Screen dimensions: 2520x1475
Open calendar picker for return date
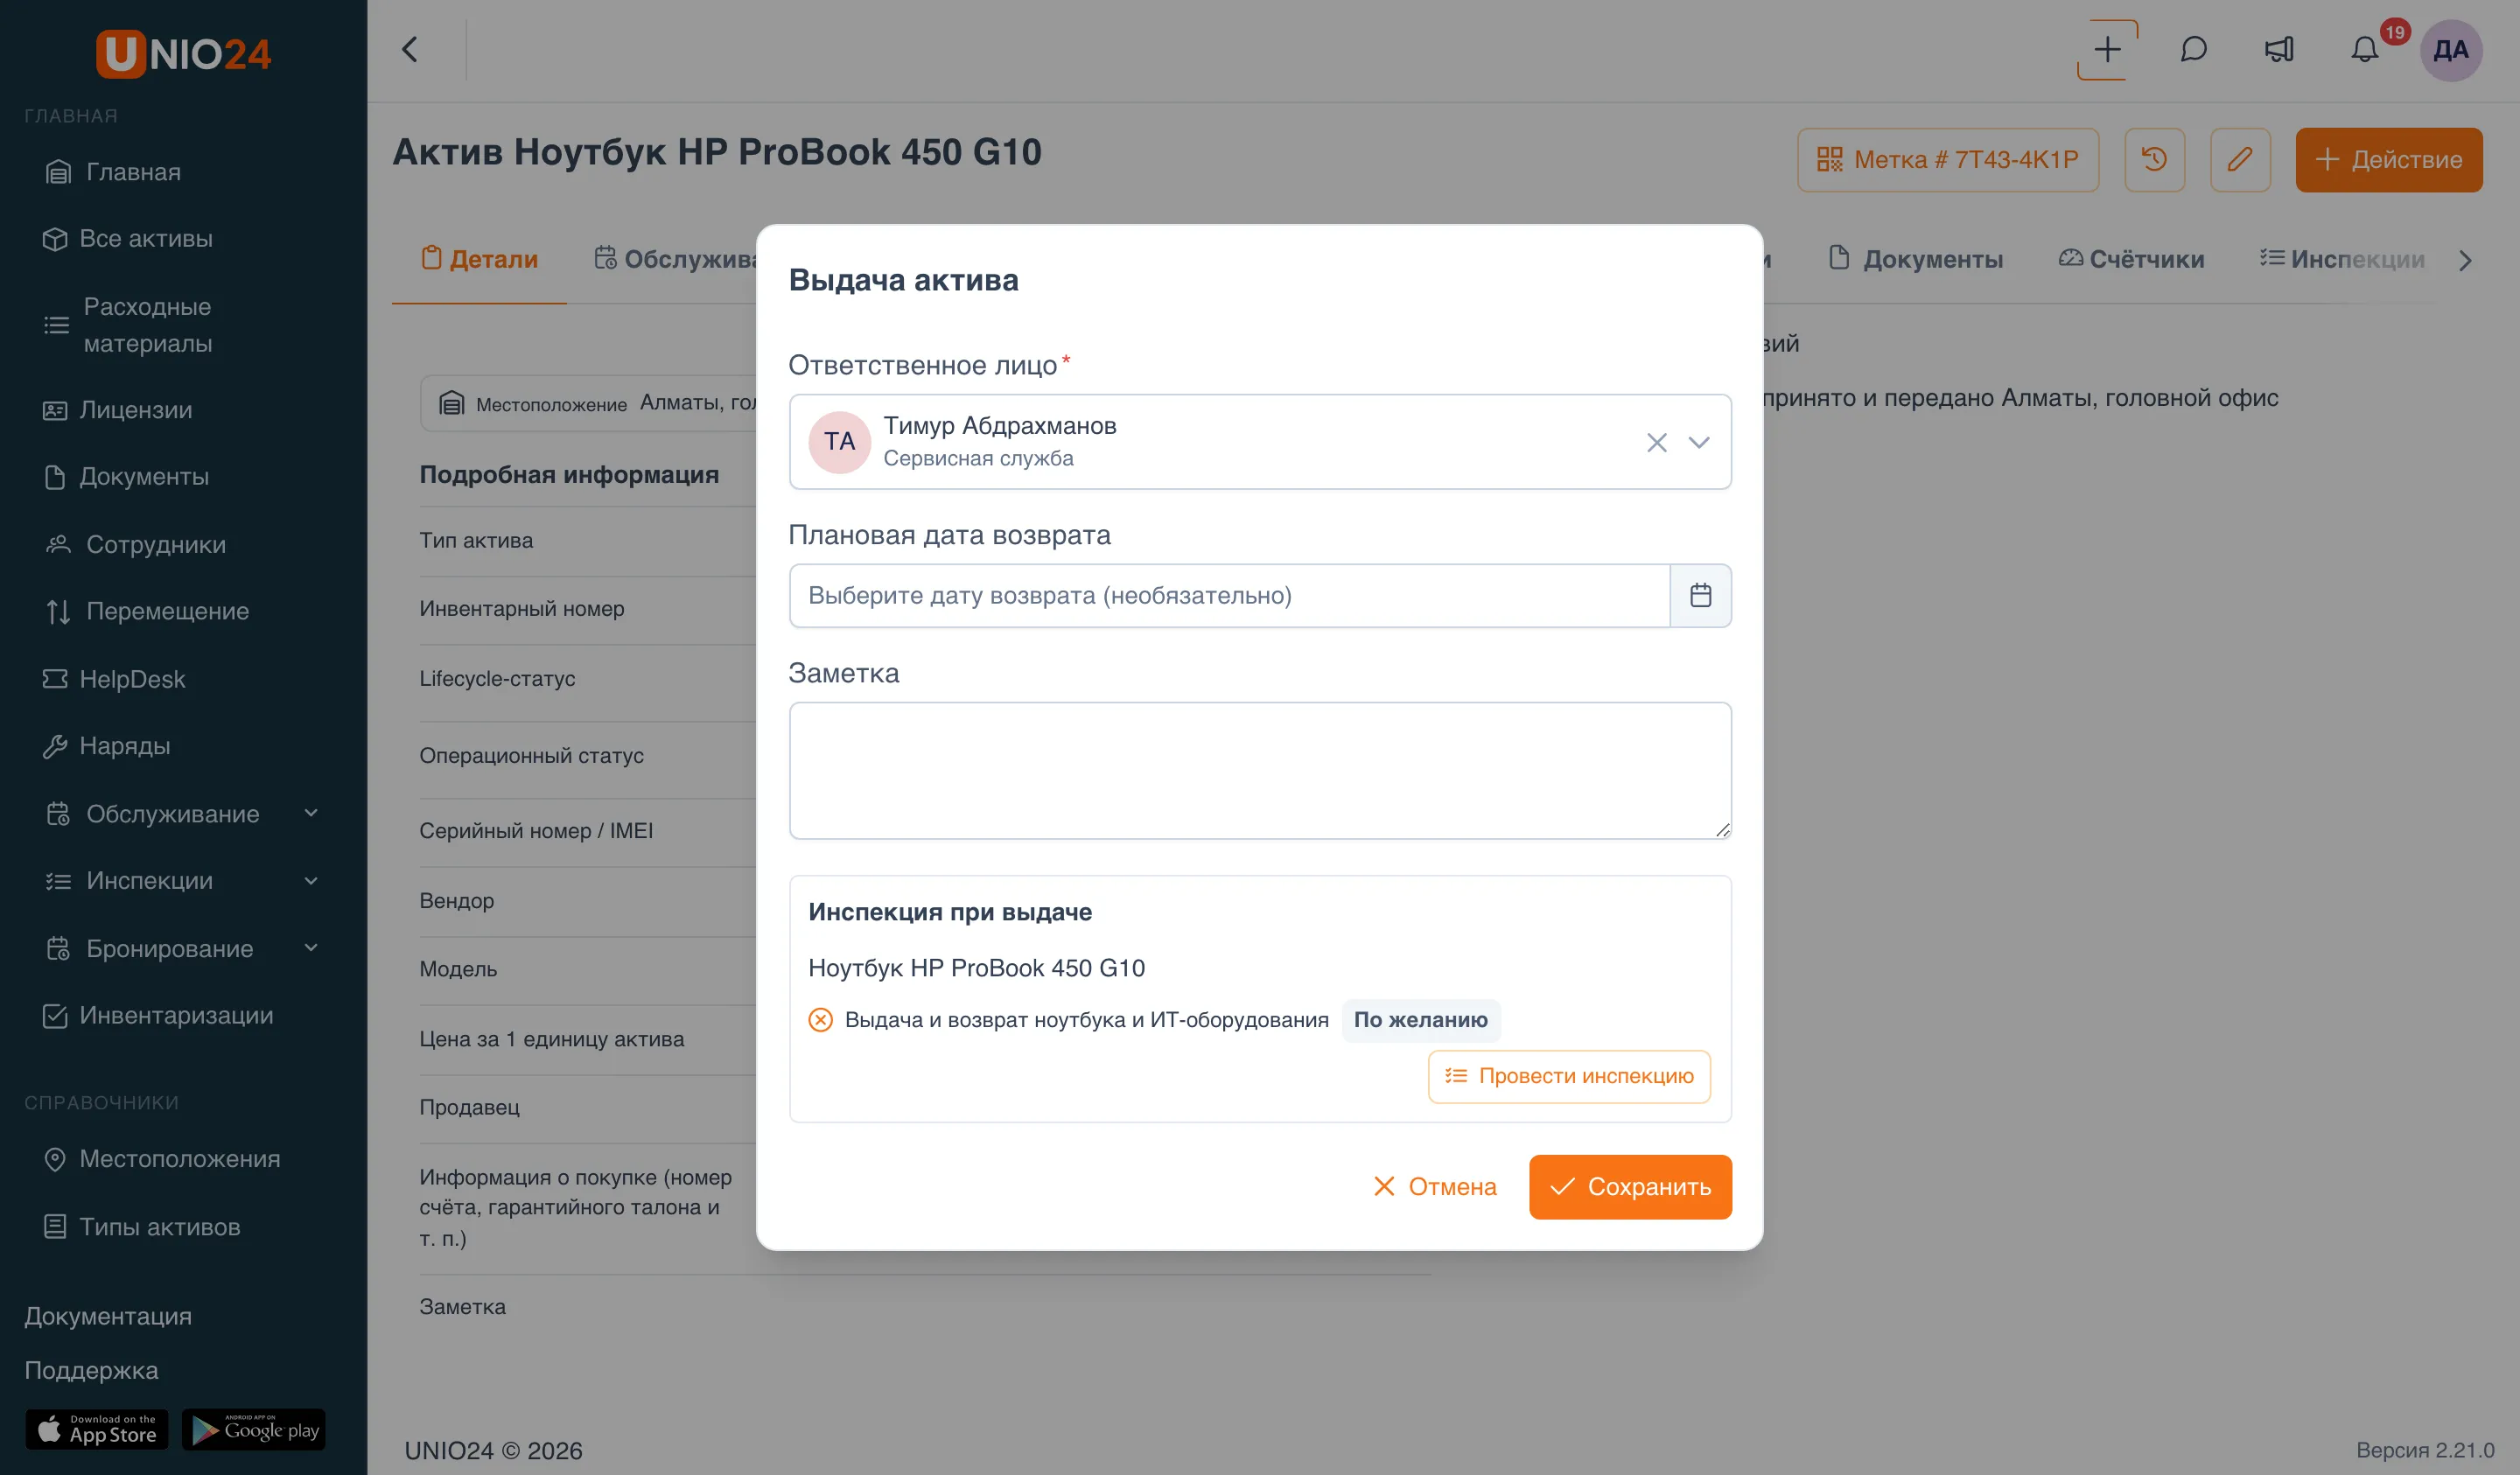pyautogui.click(x=1700, y=596)
